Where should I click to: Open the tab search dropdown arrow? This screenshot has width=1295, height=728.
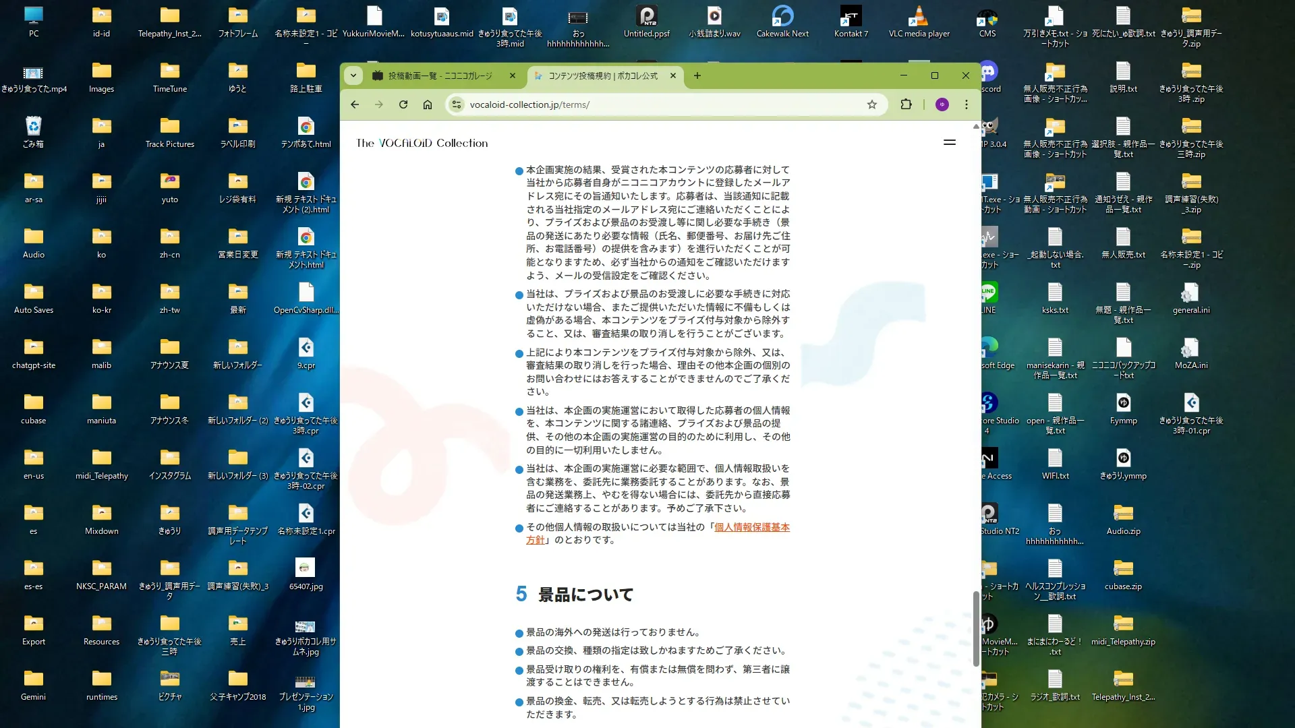point(353,75)
